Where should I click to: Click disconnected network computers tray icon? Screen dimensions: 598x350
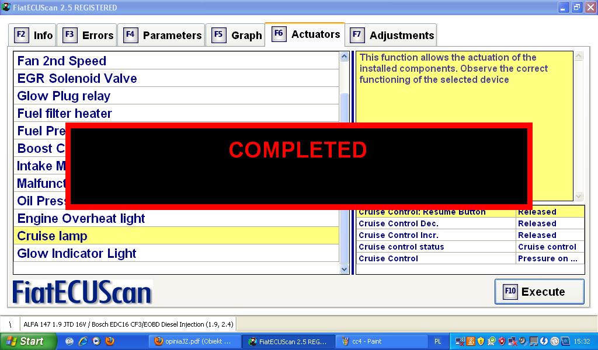point(513,341)
